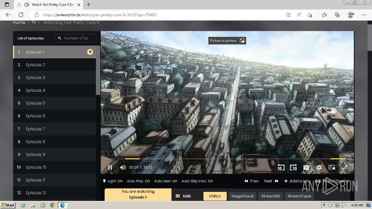Open the browser Favorites panel
372x209 pixels.
(324, 15)
